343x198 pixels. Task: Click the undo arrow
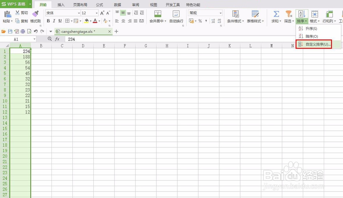[x=36, y=32]
